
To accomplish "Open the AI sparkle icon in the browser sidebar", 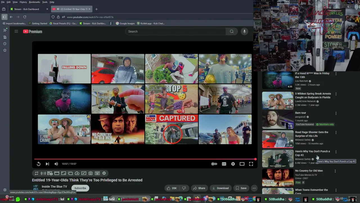I will pyautogui.click(x=5, y=30).
